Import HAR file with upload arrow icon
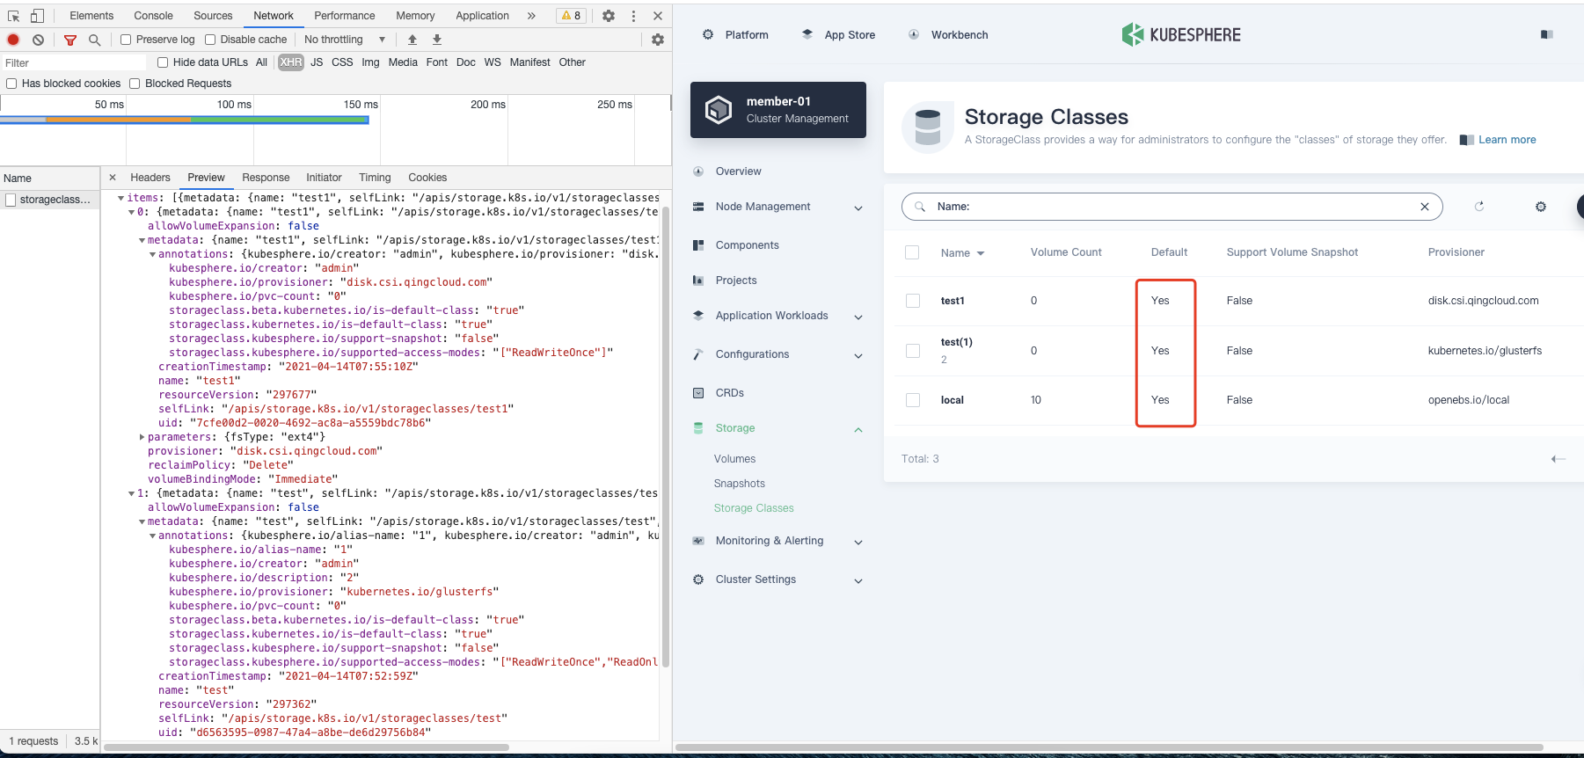Image resolution: width=1584 pixels, height=758 pixels. tap(412, 40)
